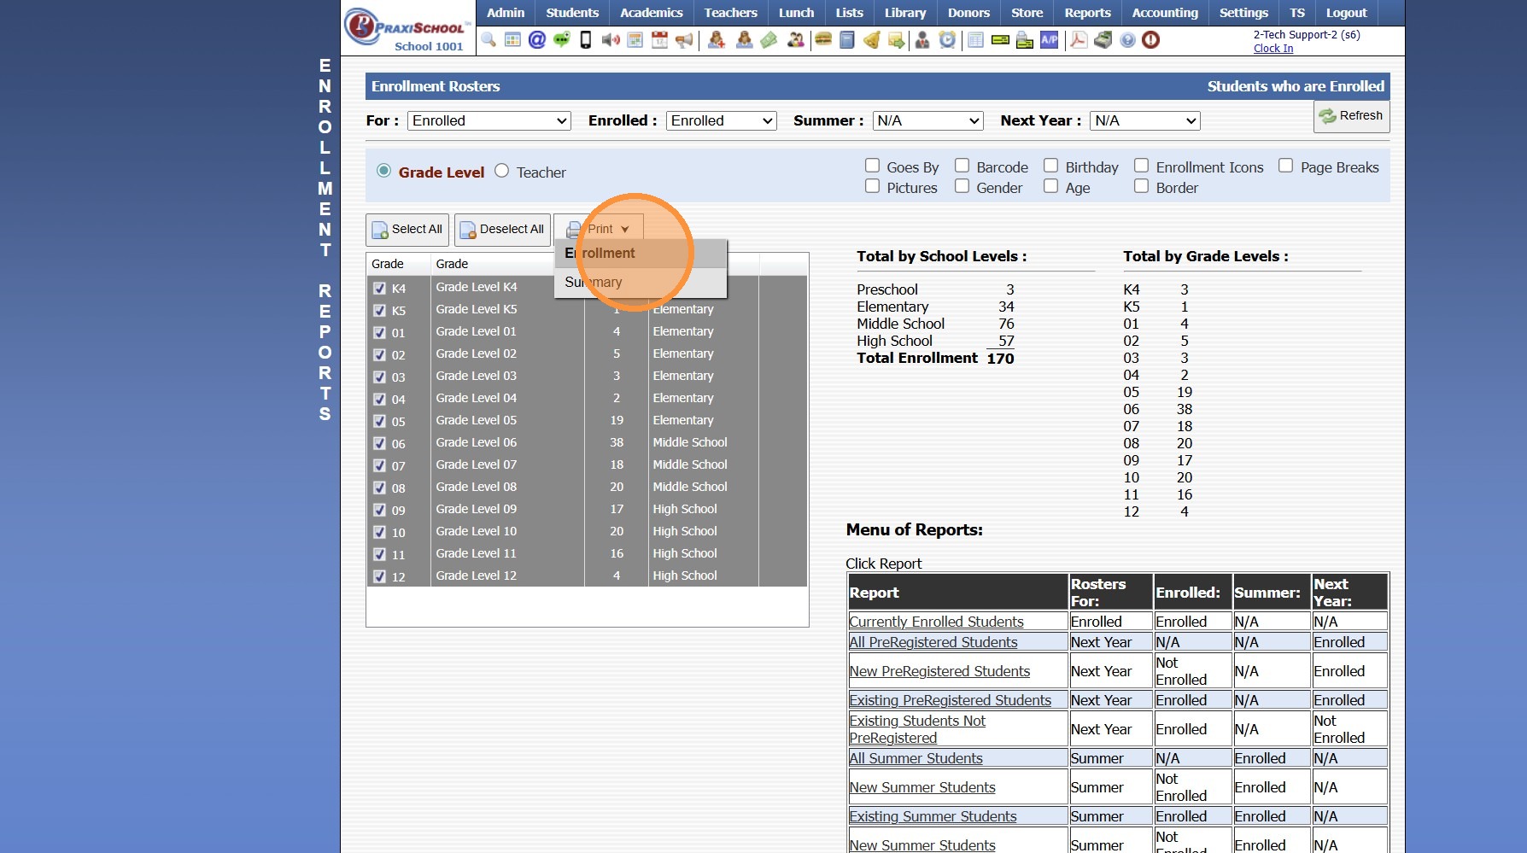Image resolution: width=1527 pixels, height=853 pixels.
Task: Enable the Goes By checkbox
Action: tap(872, 166)
